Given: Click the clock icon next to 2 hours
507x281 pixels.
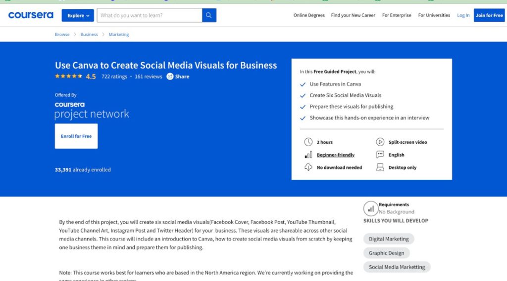Looking at the screenshot, I should click(x=308, y=142).
